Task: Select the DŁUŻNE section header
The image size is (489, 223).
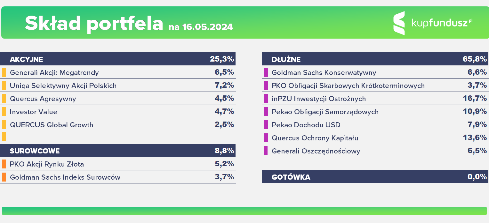Action: 375,59
